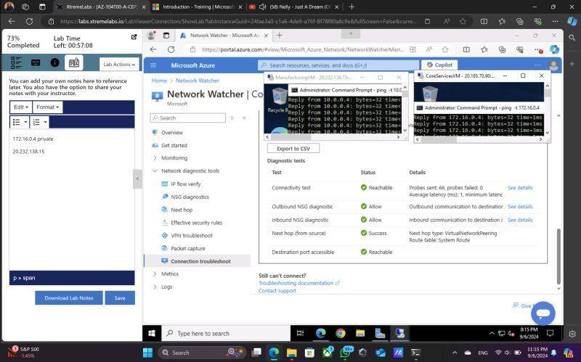This screenshot has width=581, height=362.
Task: Open Get started in Network Watcher menu
Action: (x=174, y=146)
